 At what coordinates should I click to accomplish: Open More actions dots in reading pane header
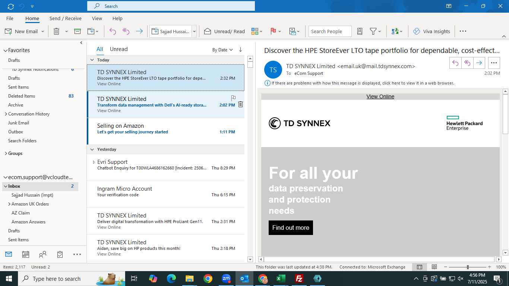tap(494, 63)
